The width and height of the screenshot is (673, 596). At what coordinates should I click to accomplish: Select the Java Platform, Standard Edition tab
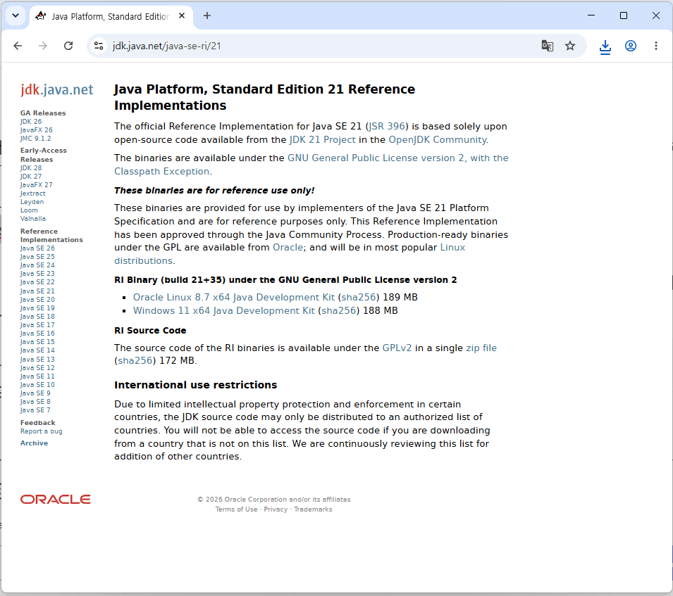[x=111, y=16]
